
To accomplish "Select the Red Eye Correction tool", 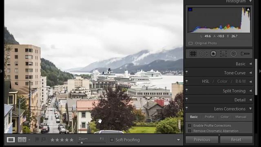I will coord(213,54).
